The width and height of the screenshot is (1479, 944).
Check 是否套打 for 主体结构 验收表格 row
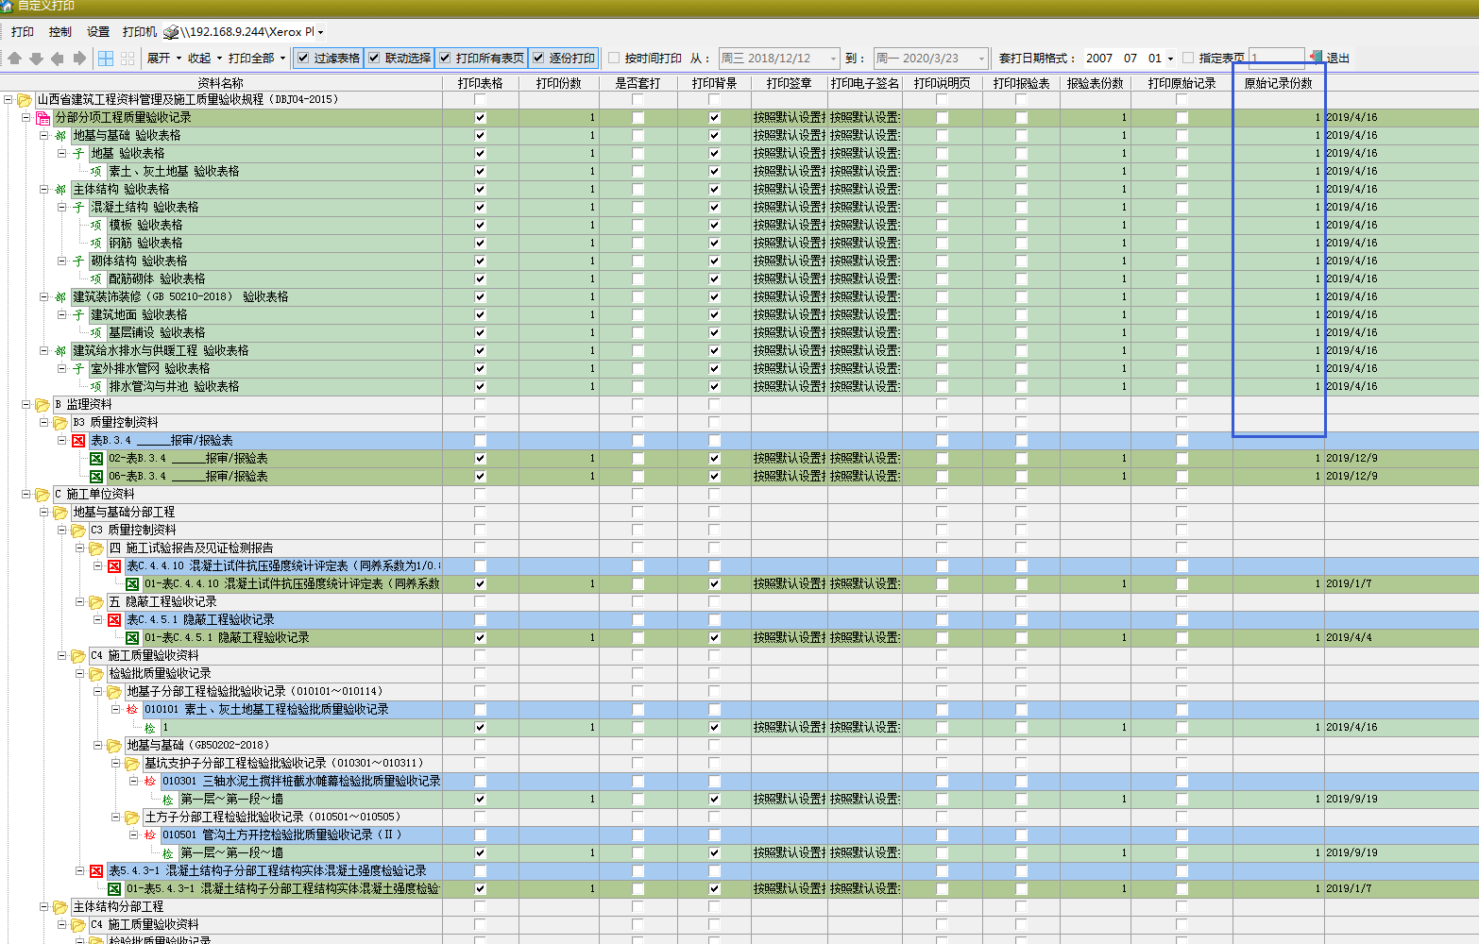(637, 189)
